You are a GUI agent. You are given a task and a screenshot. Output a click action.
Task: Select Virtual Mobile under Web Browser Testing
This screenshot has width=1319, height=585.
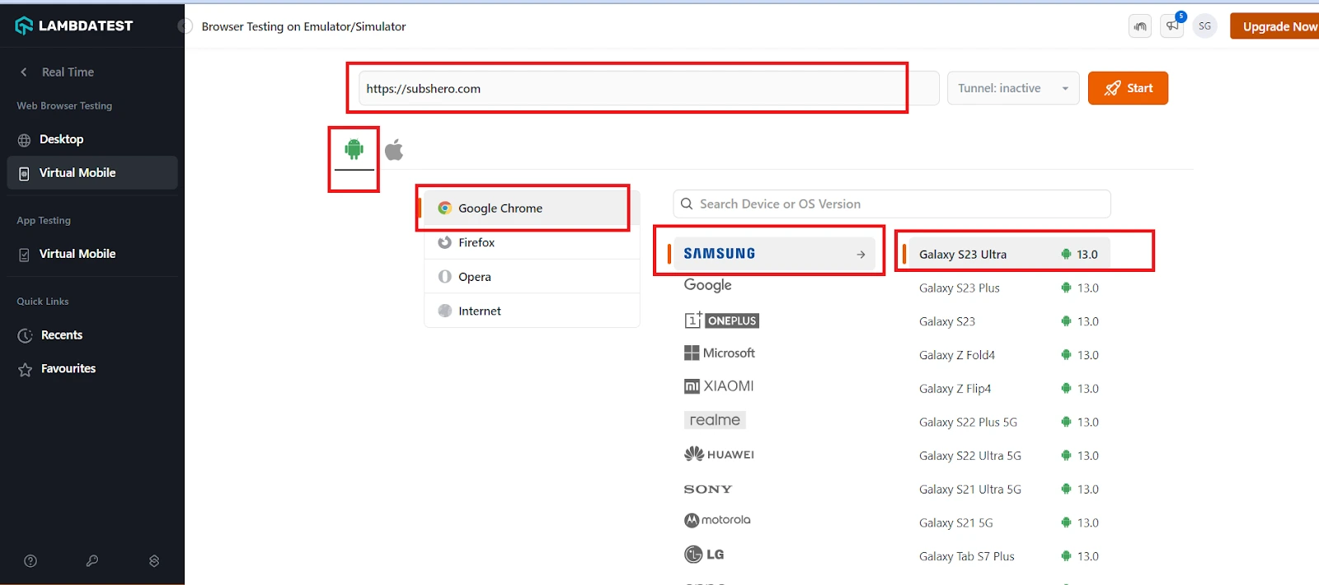point(92,173)
